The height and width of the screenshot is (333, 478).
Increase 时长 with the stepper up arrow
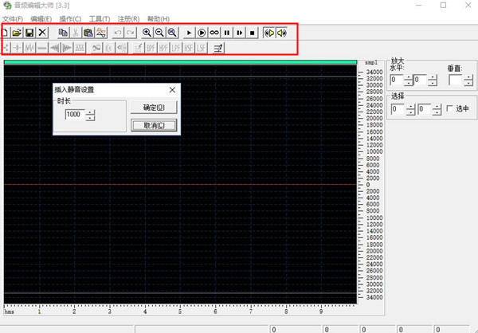tap(90, 112)
